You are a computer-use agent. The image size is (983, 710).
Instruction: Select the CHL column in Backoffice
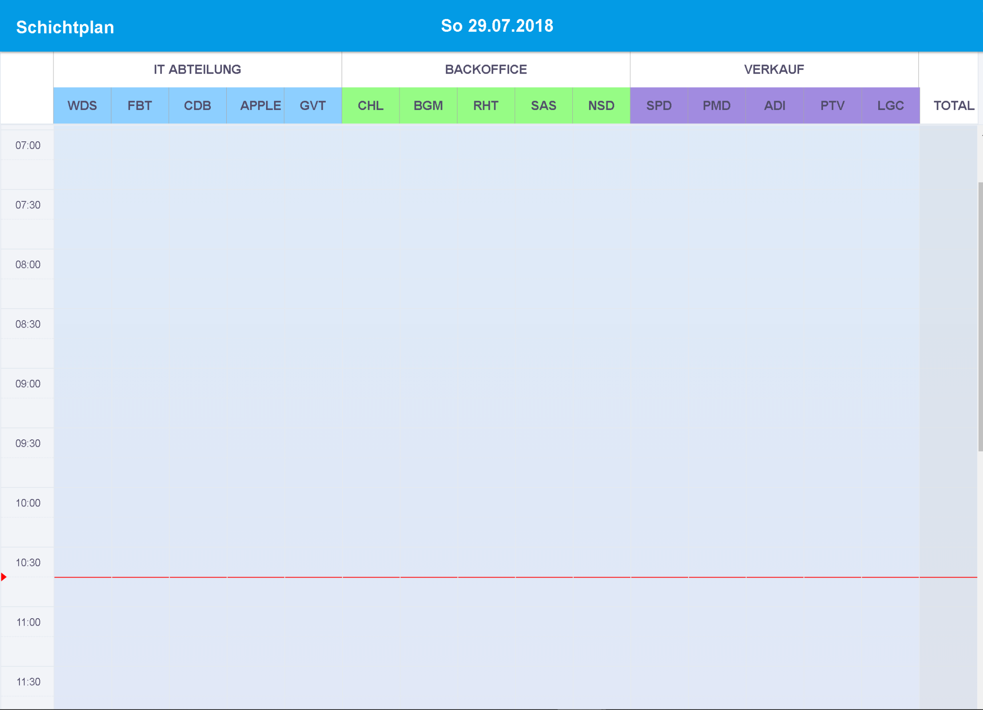(x=371, y=105)
